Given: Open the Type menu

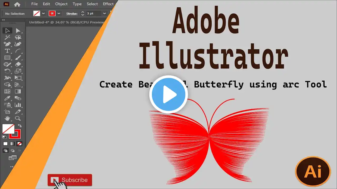Looking at the screenshot, I should [x=77, y=4].
